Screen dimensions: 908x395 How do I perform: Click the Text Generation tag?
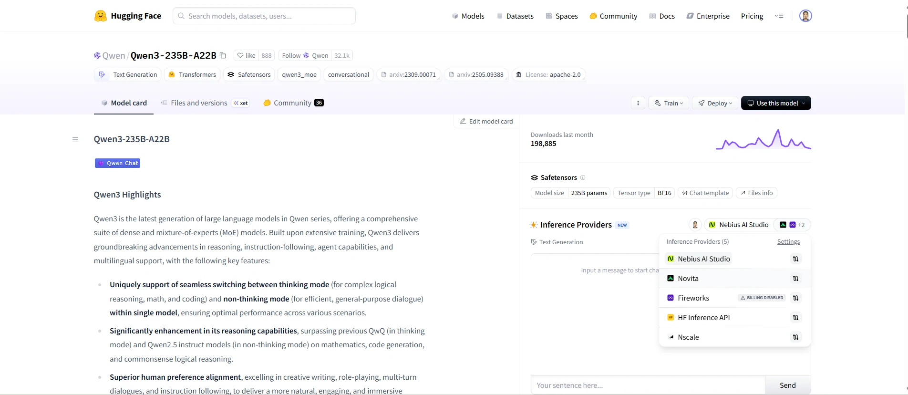(127, 74)
